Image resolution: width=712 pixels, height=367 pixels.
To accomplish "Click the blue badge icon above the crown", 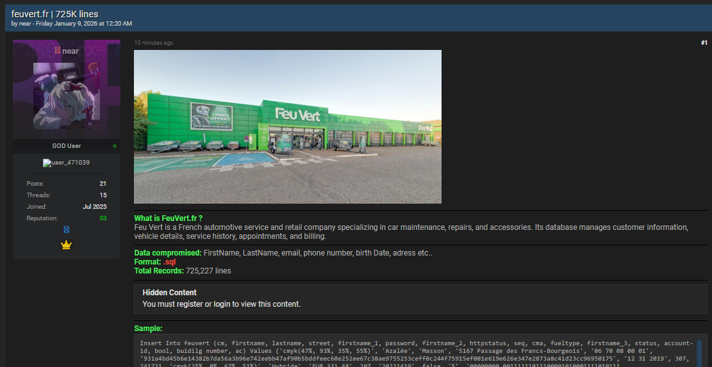I will tap(66, 229).
